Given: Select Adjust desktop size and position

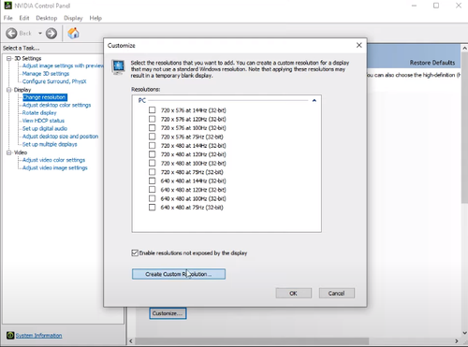Looking at the screenshot, I should (x=60, y=137).
